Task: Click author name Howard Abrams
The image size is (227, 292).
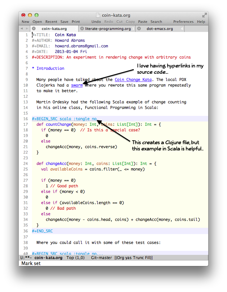Action: point(70,40)
